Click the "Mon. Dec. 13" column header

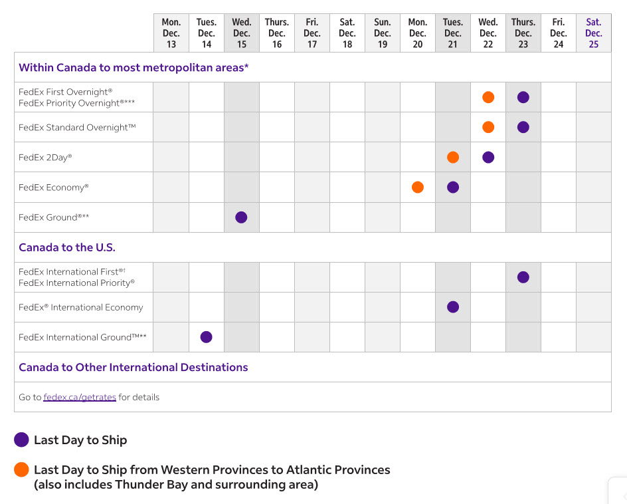coord(171,33)
